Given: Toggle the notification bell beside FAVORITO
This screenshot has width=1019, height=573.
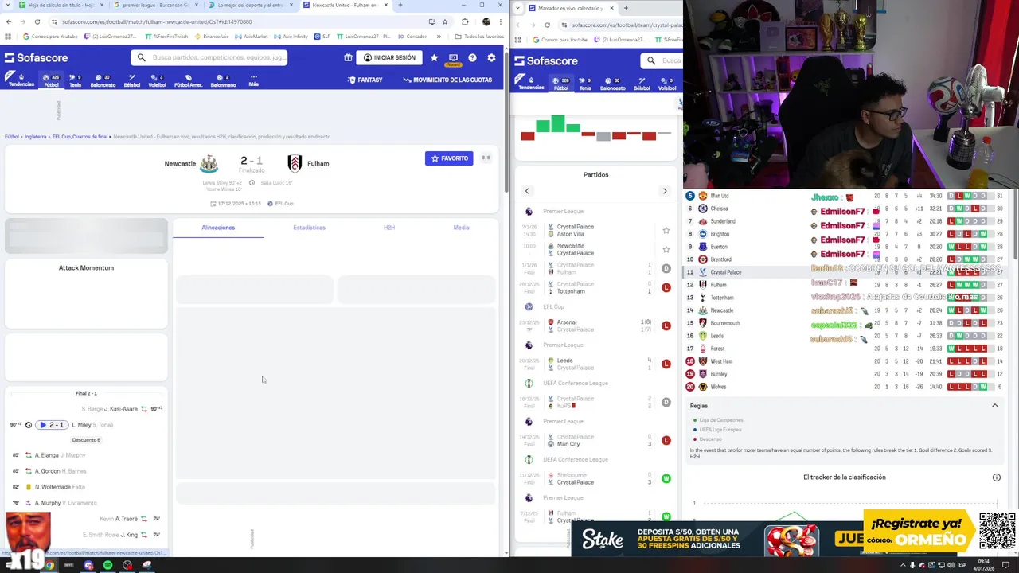Looking at the screenshot, I should coord(486,158).
